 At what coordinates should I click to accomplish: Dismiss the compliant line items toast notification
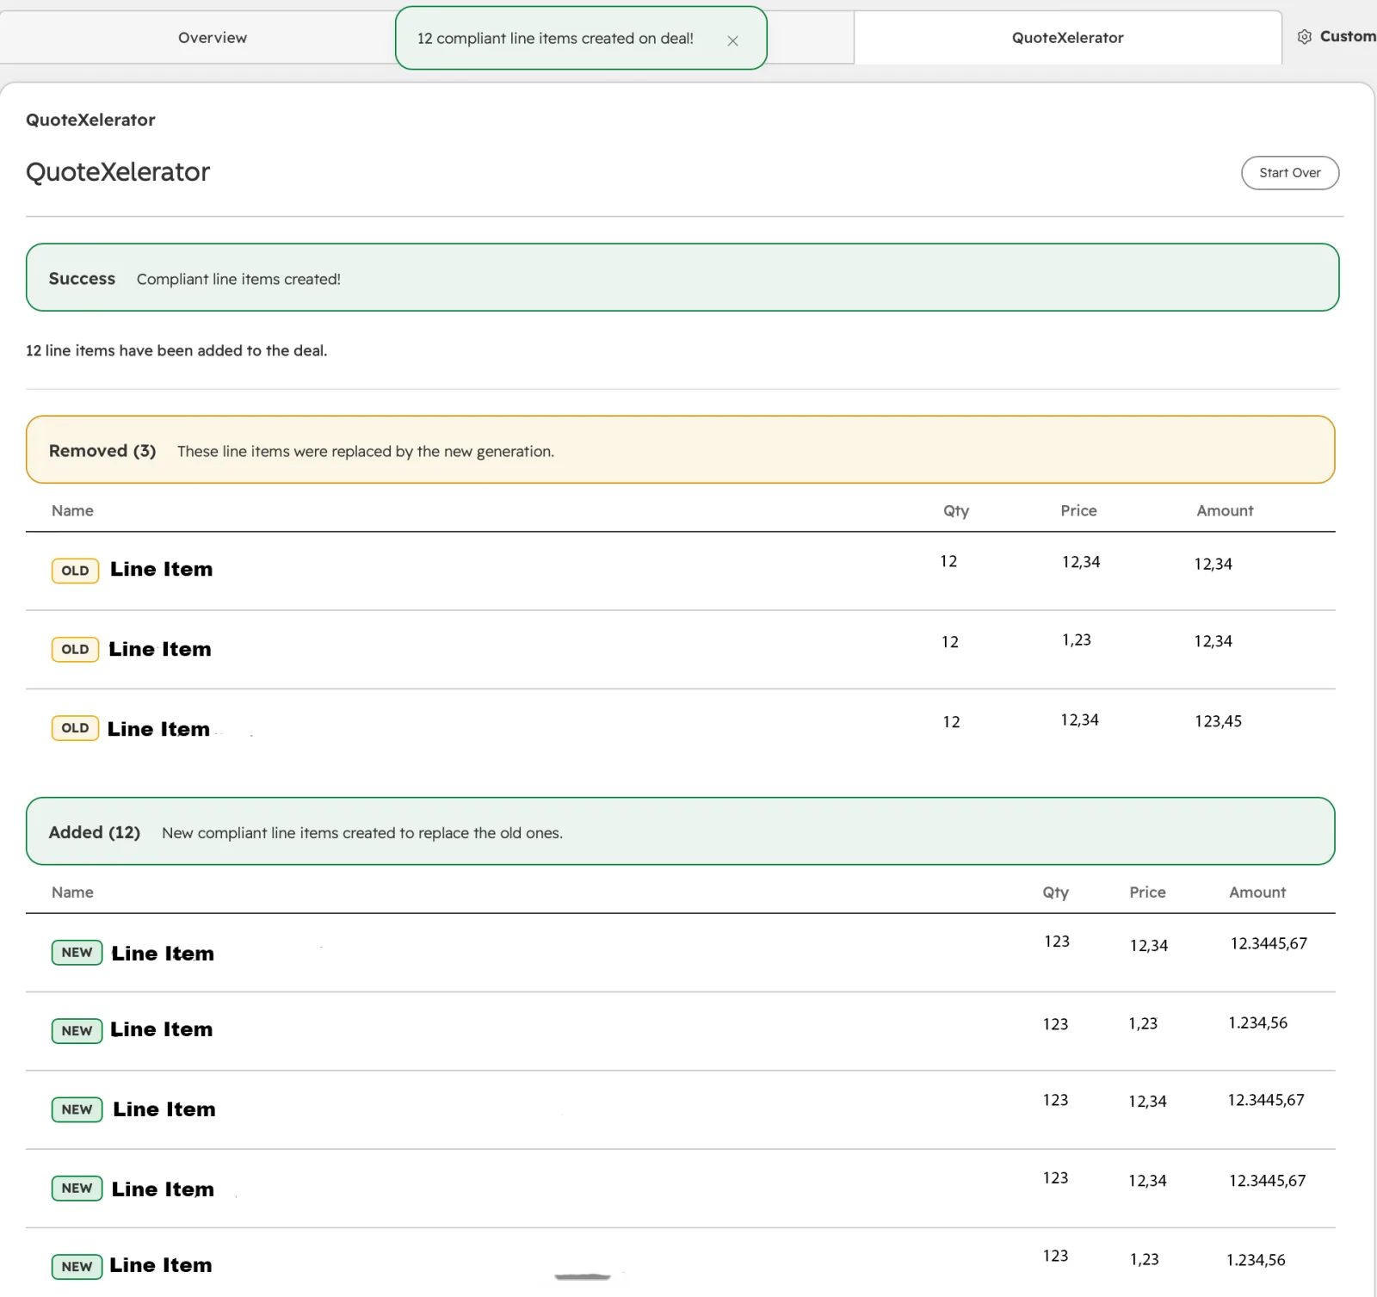(x=732, y=40)
